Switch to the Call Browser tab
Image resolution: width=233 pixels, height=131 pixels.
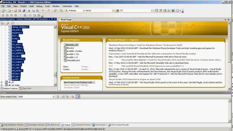[53, 125]
